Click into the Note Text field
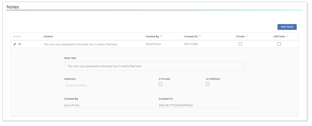This screenshot has width=312, height=126. tap(154, 66)
